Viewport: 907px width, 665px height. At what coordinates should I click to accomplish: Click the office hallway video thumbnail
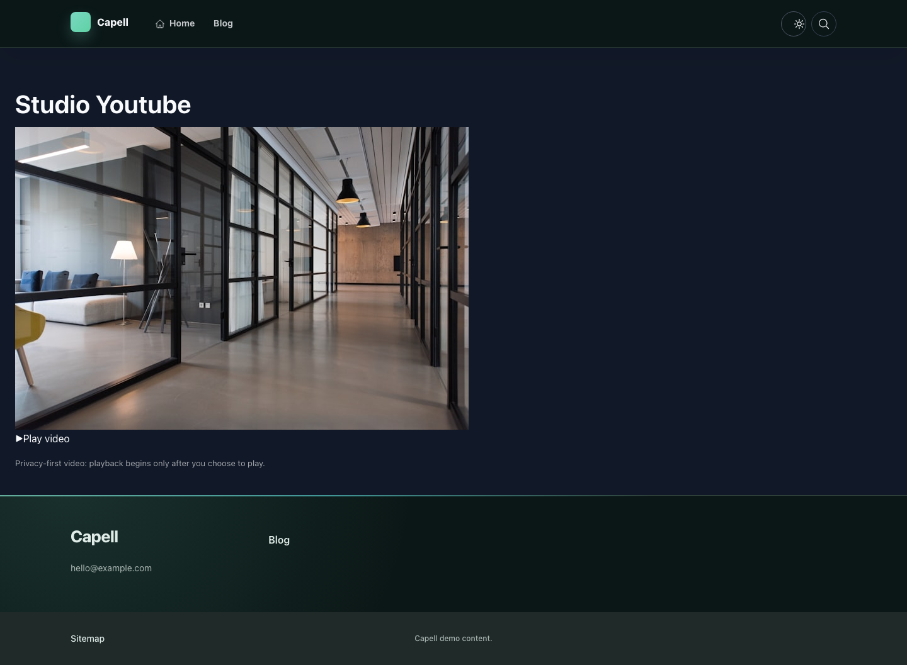pos(242,278)
